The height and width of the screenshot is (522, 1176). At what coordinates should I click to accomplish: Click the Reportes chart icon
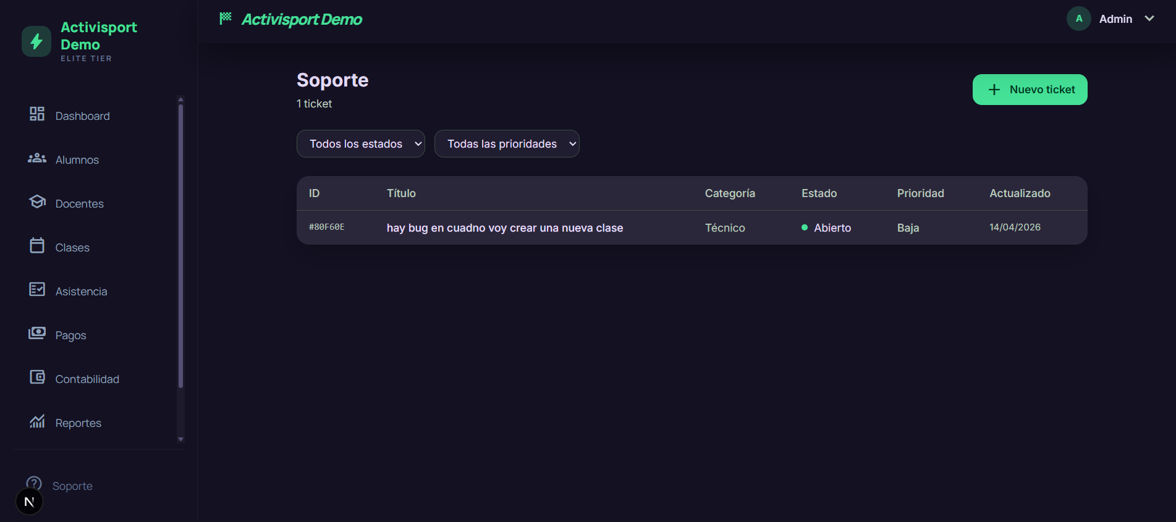(x=37, y=421)
